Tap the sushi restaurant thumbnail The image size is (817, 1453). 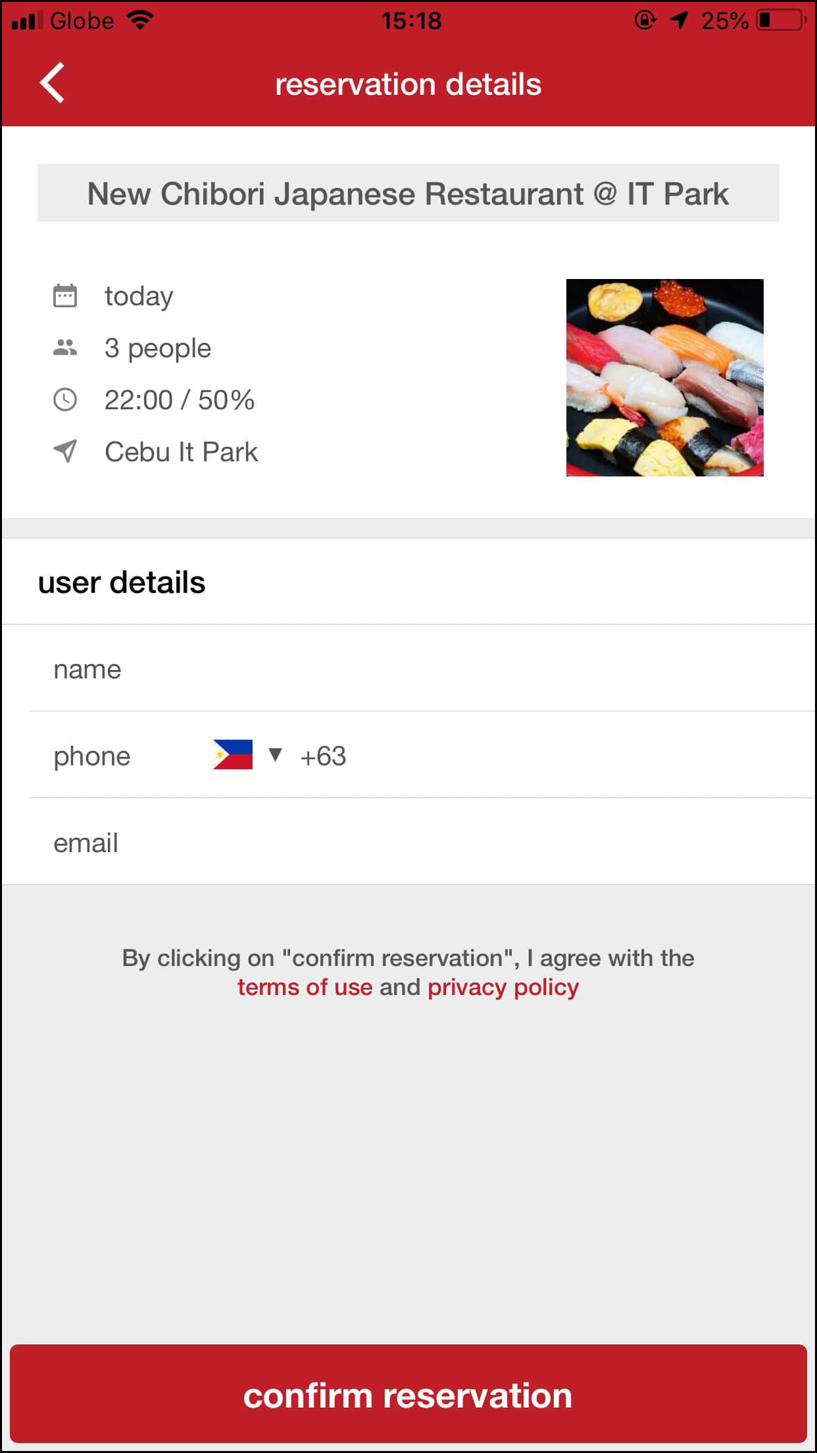(x=664, y=378)
